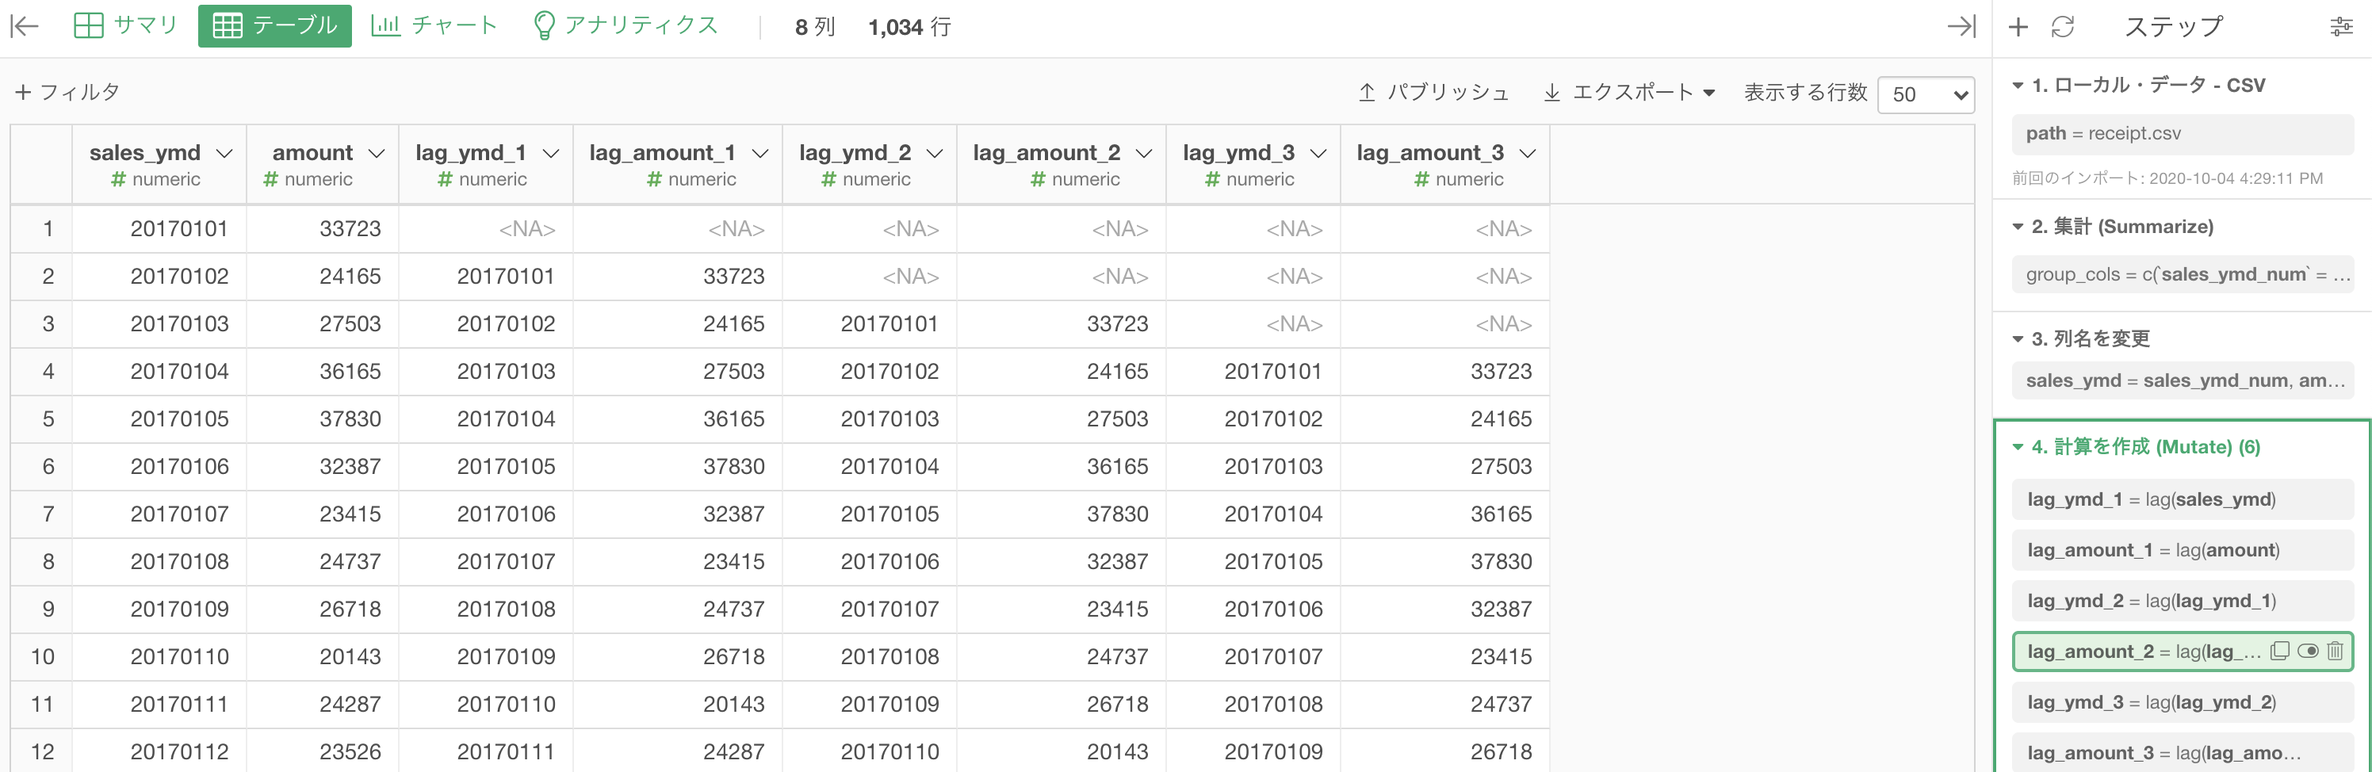The height and width of the screenshot is (772, 2372).
Task: Click the refresh steps icon
Action: pos(2063,27)
